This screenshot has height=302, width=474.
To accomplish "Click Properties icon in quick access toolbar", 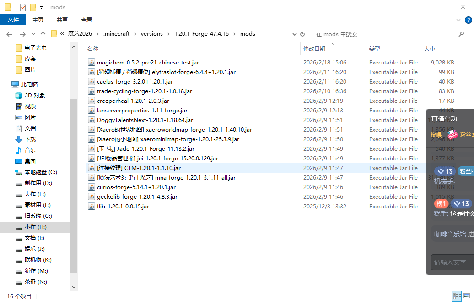I will [23, 7].
